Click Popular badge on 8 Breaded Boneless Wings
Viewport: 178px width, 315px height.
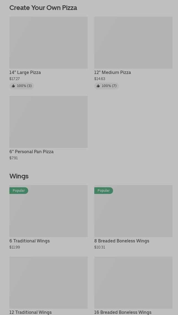point(103,191)
